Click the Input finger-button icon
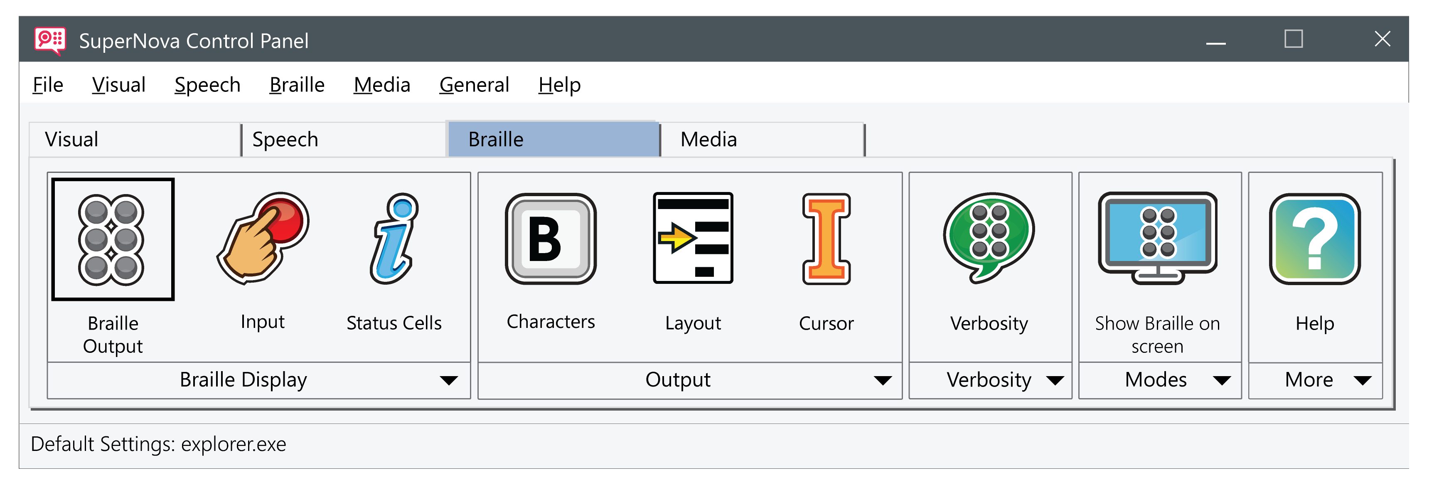Viewport: 1439px width, 485px height. coord(263,239)
